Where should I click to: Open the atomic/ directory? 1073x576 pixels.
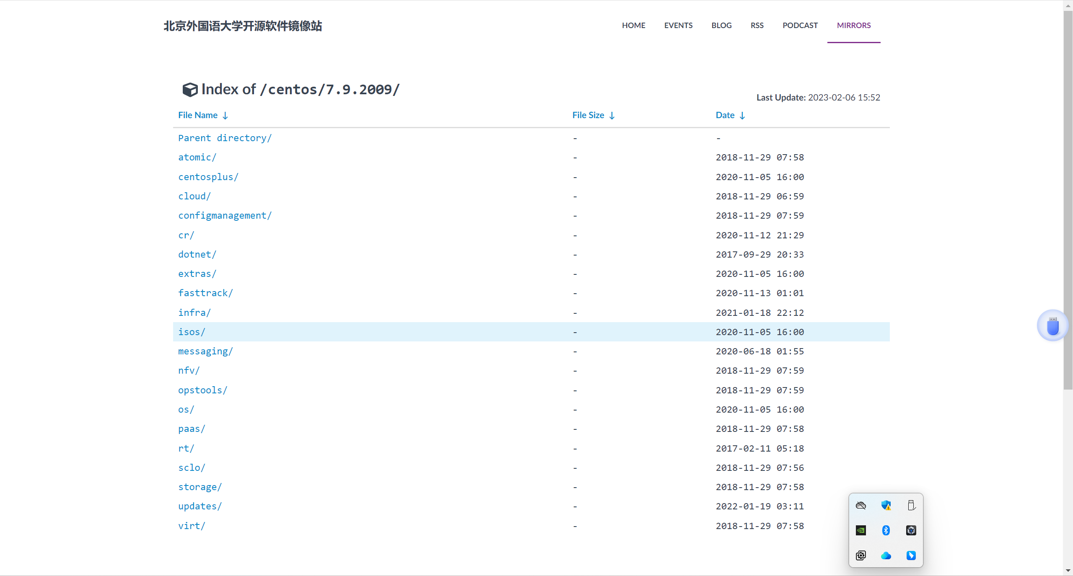click(x=197, y=157)
